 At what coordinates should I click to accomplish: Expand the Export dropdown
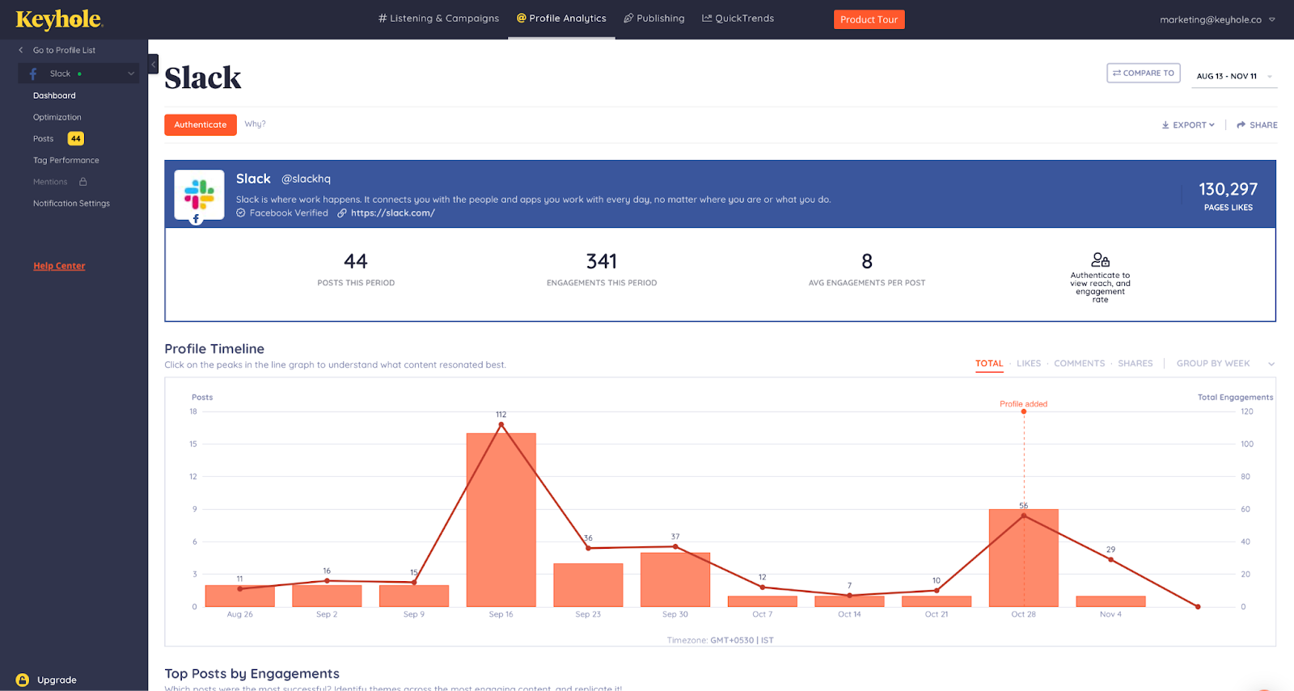click(1188, 125)
